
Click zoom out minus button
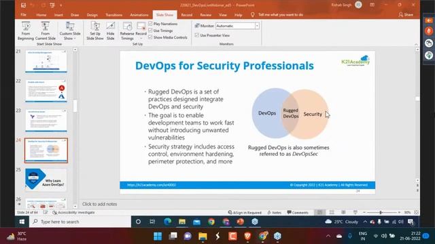(x=364, y=212)
